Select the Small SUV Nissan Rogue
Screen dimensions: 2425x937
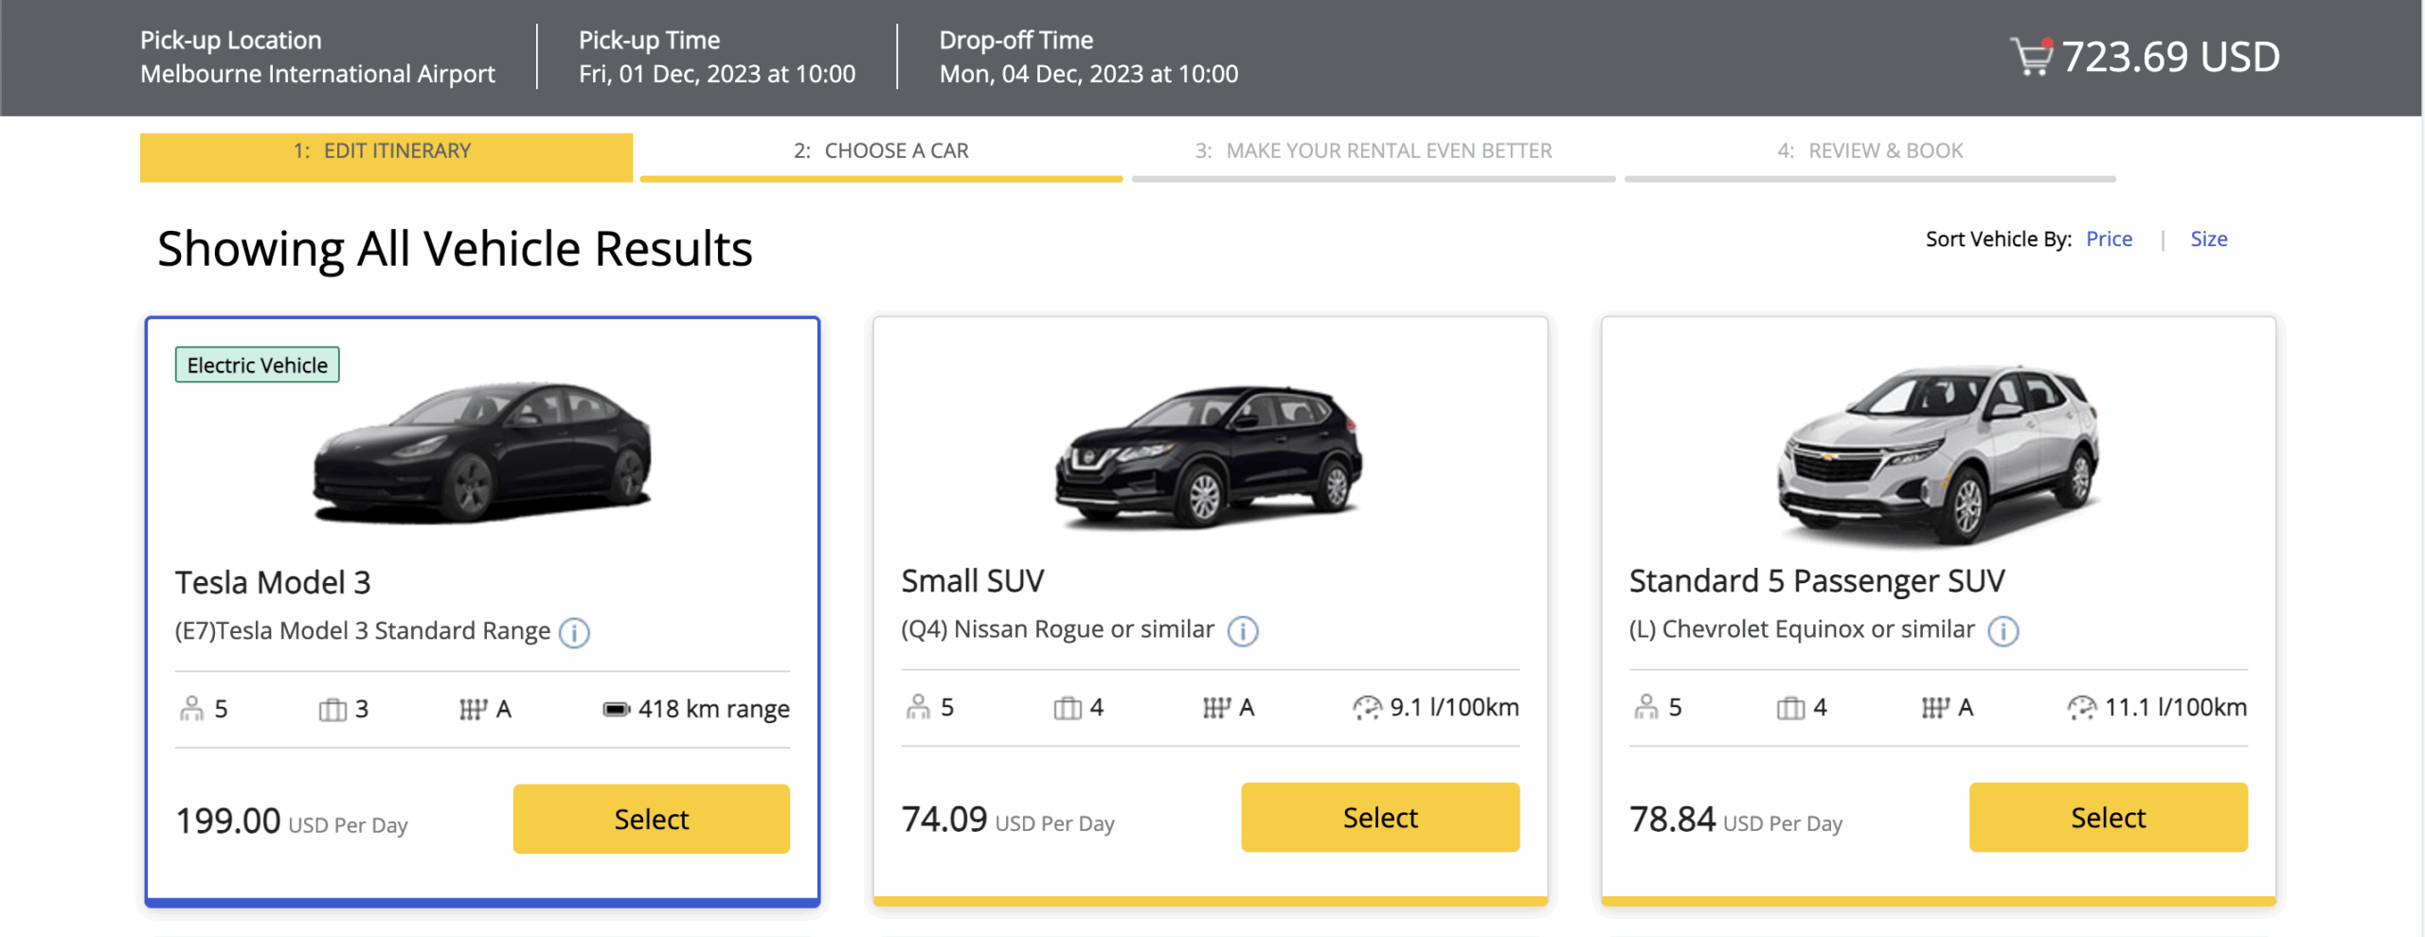[x=1379, y=817]
